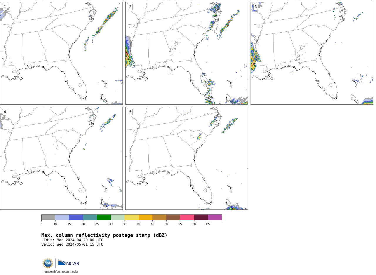Click the tan 45-50 dBZ swatch

click(159, 217)
